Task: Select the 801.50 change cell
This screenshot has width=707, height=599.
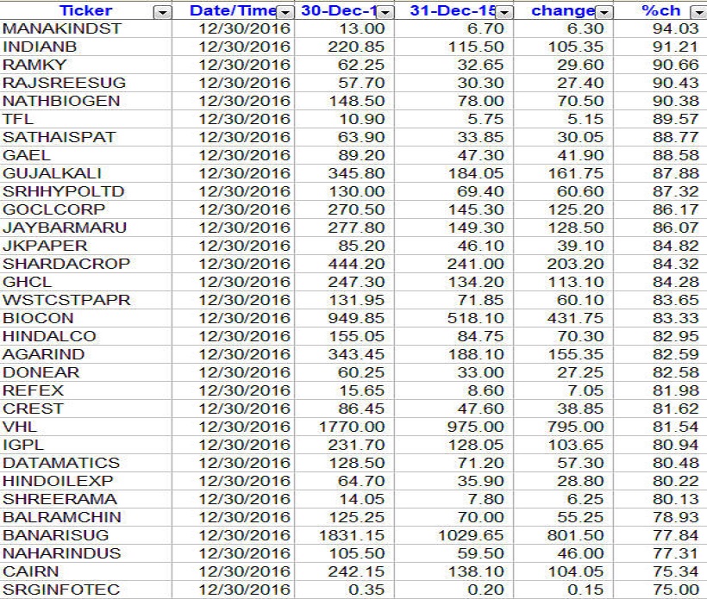Action: click(x=564, y=535)
